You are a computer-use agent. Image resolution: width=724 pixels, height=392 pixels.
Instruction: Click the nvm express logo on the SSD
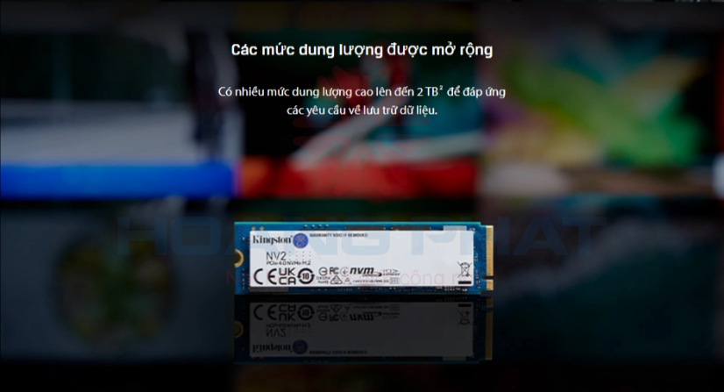[365, 272]
